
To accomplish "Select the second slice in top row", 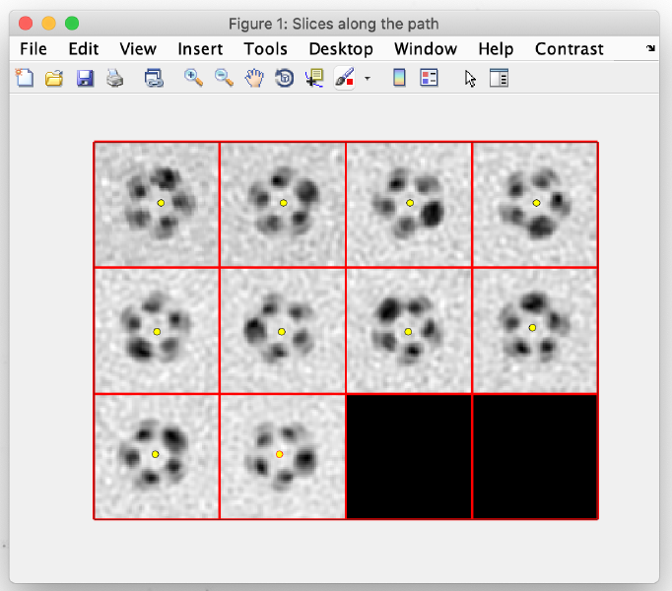I will [x=283, y=205].
